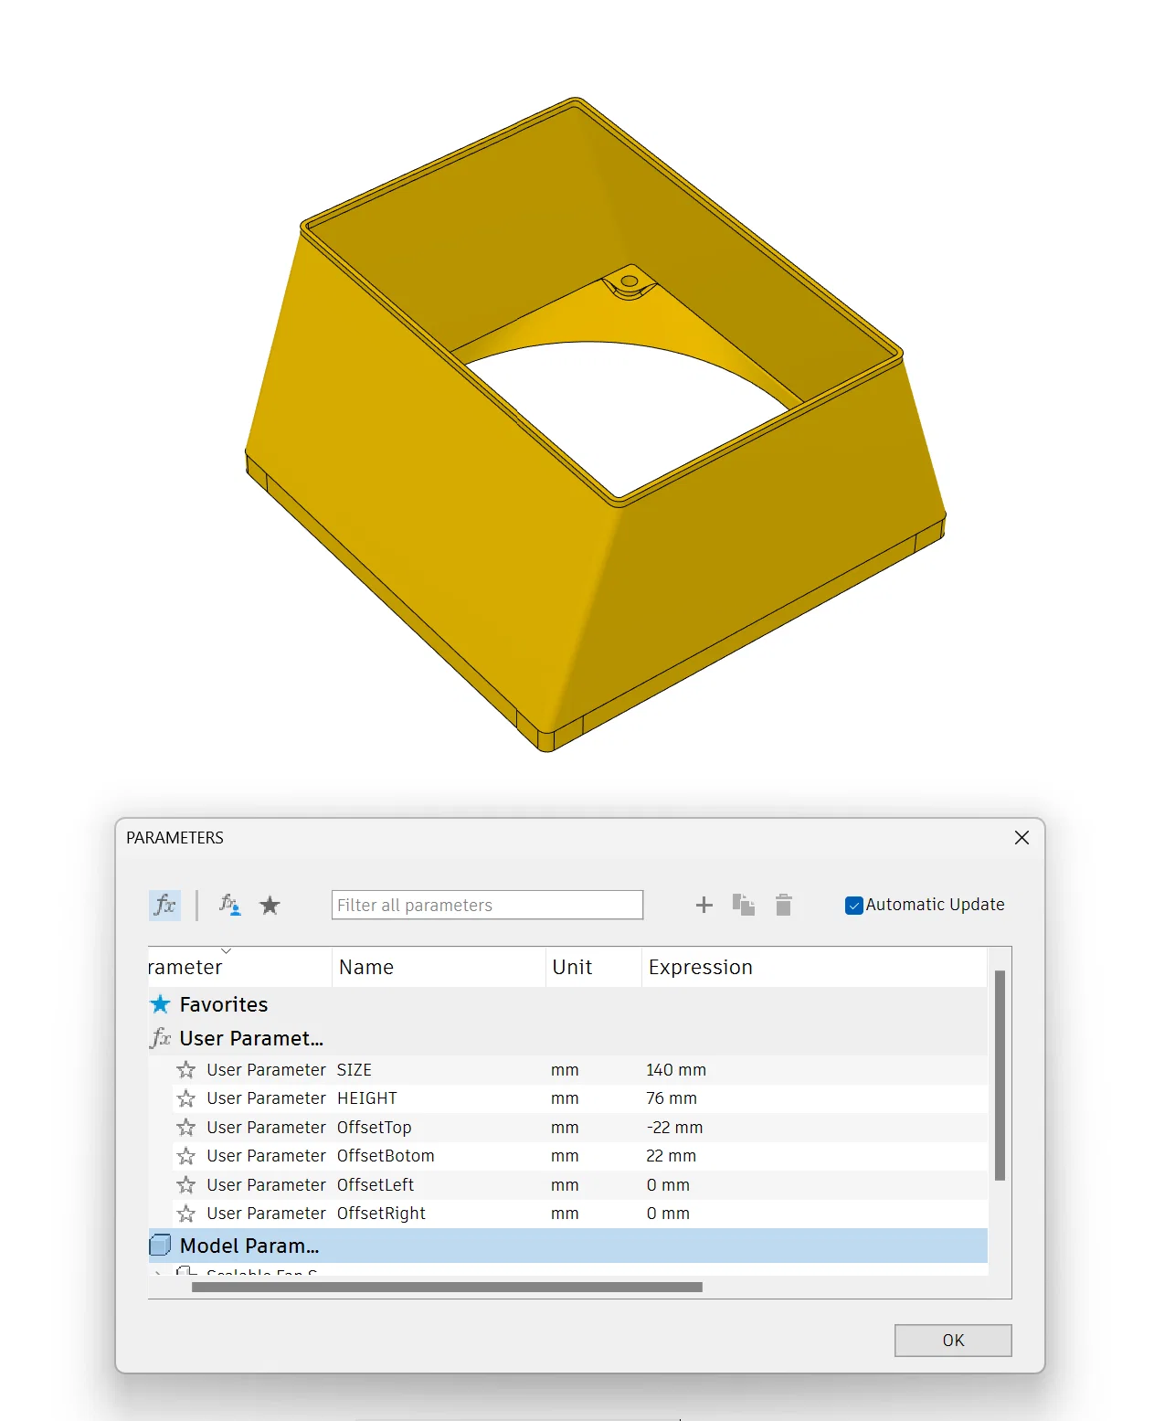Toggle favorite star for OffsetTop

186,1127
